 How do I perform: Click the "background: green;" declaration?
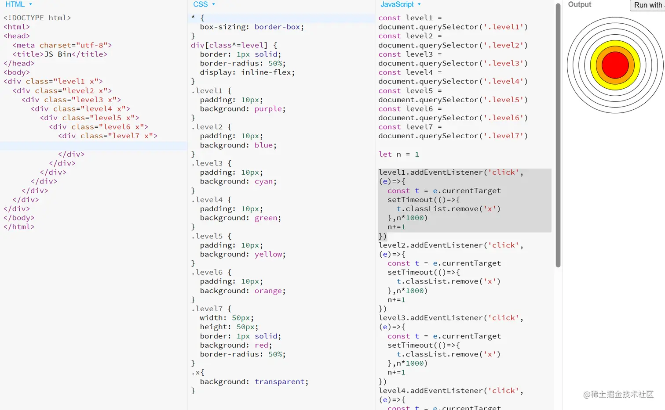coord(241,218)
